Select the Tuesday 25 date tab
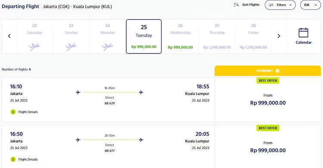This screenshot has width=323, height=168. tap(144, 37)
